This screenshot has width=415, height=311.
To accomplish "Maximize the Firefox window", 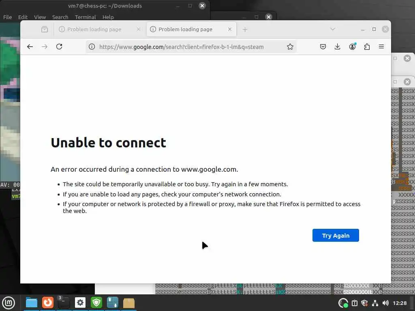I will 374,29.
